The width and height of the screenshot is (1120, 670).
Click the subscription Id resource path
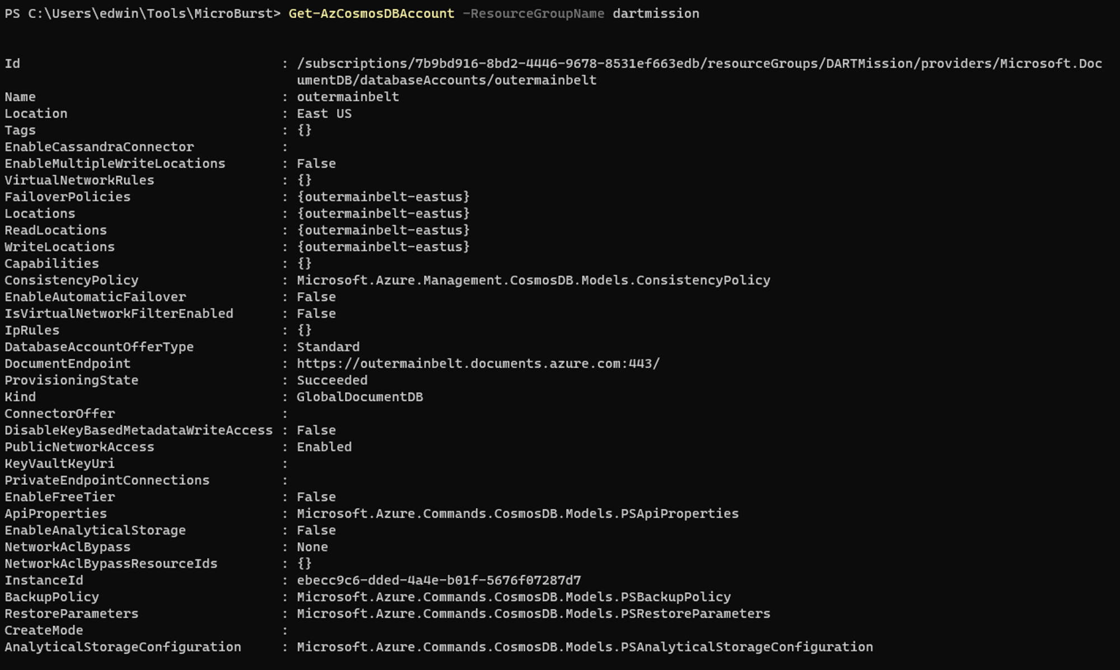point(699,64)
